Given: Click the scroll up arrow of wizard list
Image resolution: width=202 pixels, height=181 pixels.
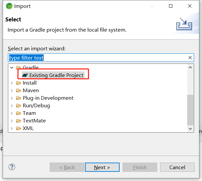Looking at the screenshot, I should click(190, 67).
